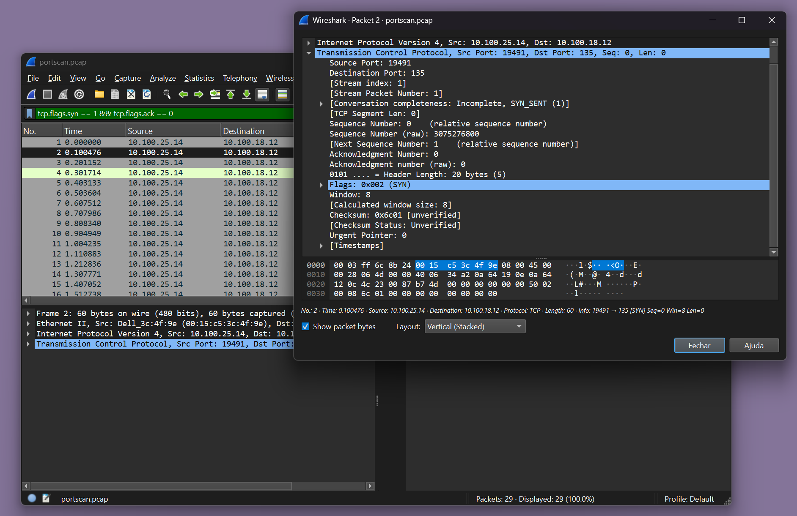The image size is (797, 516).
Task: Select the Window: 8 field
Action: point(350,195)
